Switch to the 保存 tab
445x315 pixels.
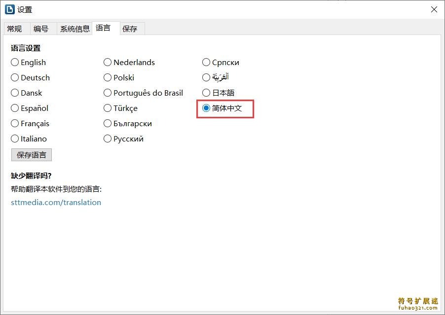pyautogui.click(x=130, y=29)
